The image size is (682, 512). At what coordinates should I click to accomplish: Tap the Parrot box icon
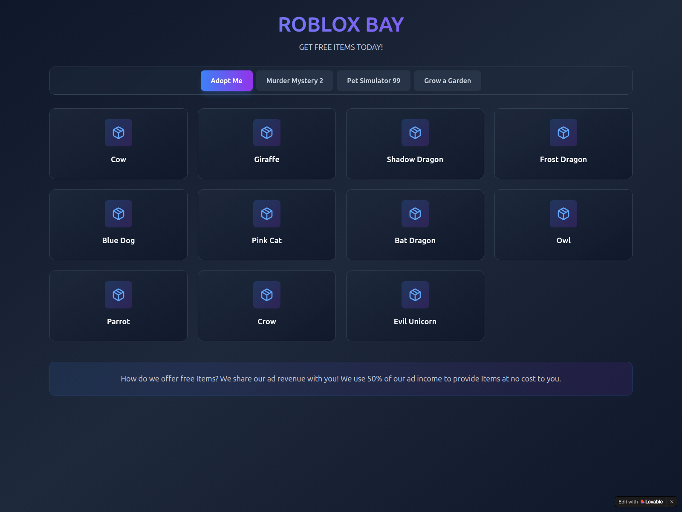(x=118, y=295)
